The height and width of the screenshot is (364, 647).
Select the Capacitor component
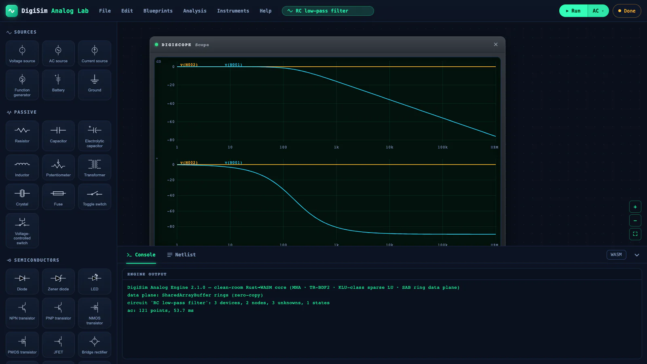click(58, 136)
